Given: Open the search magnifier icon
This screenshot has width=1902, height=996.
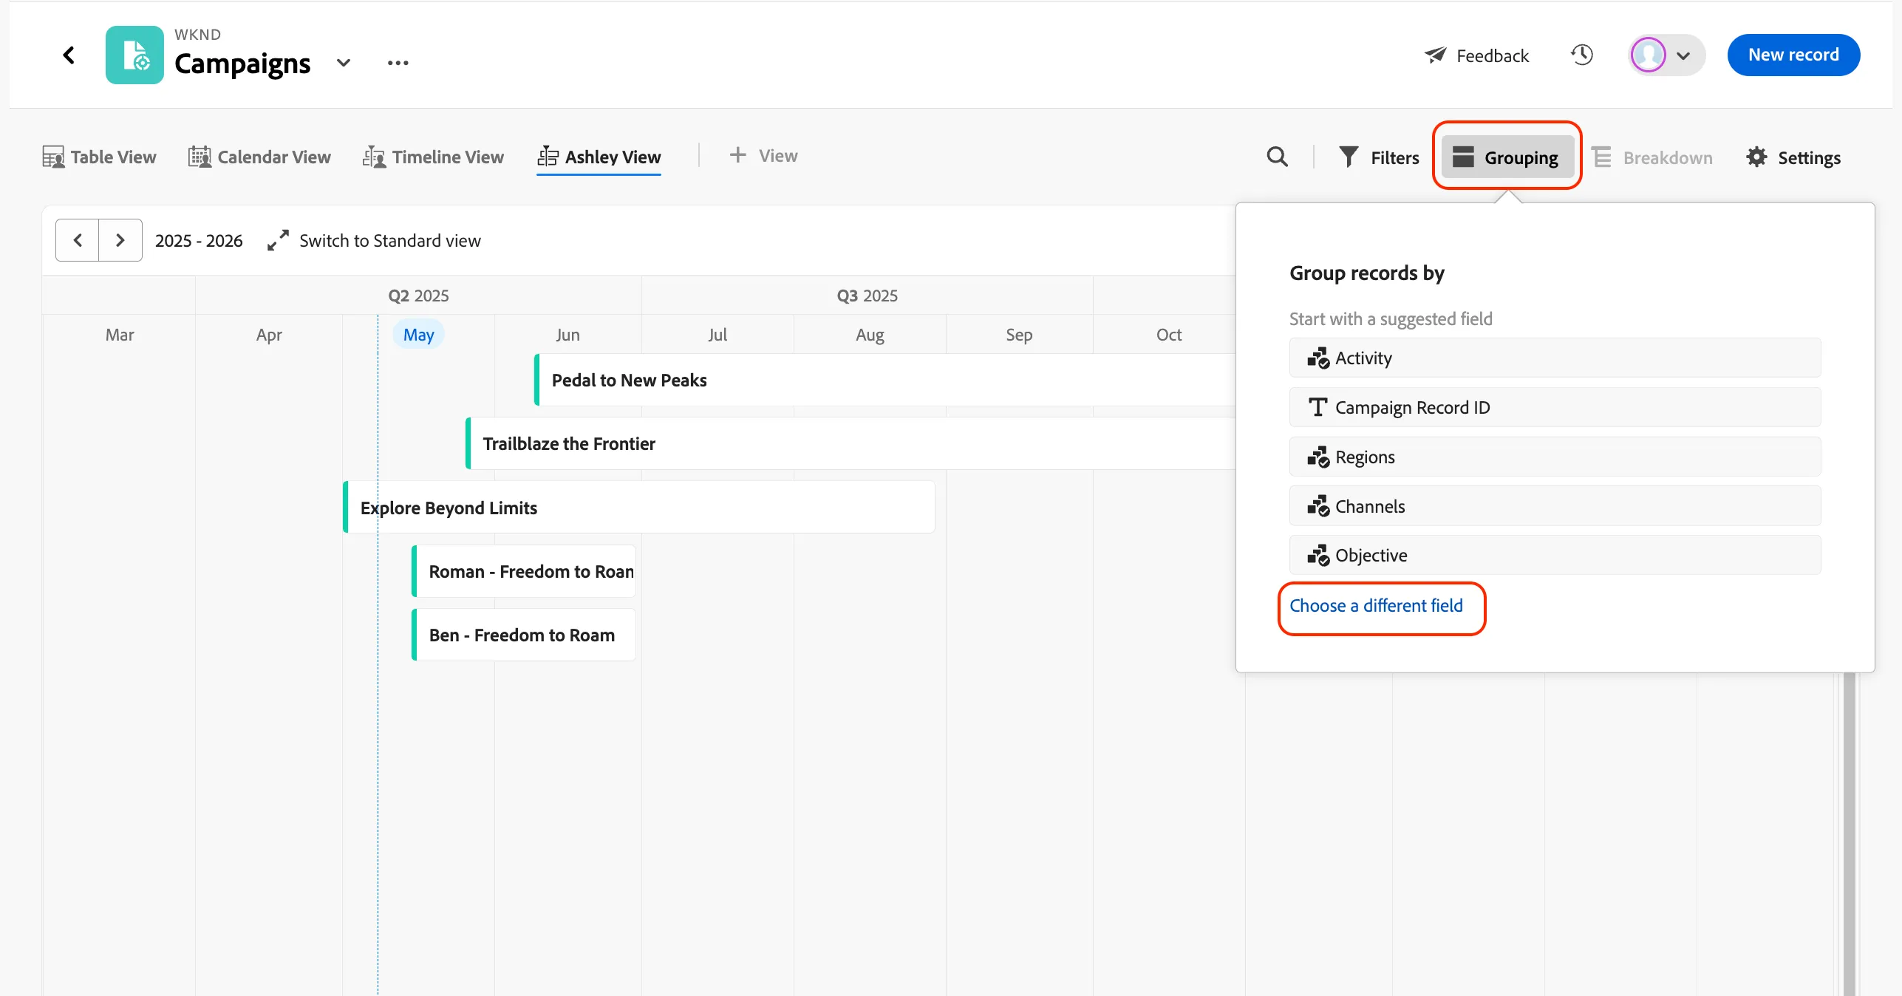Looking at the screenshot, I should [x=1277, y=157].
